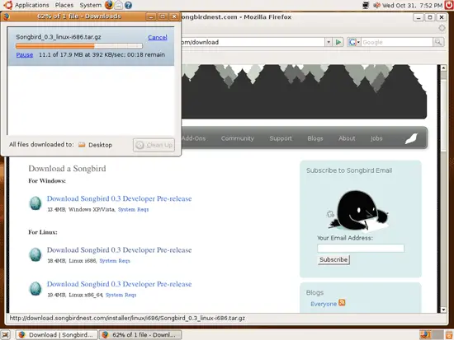454x340 pixels.
Task: Click the Firefox icon in the Downloads title bar
Action: (7, 16)
